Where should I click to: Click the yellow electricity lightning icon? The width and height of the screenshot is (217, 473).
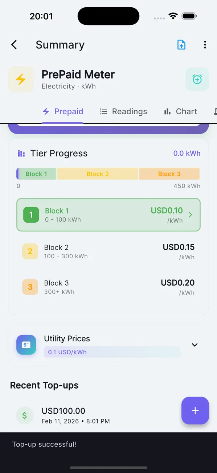click(x=21, y=79)
